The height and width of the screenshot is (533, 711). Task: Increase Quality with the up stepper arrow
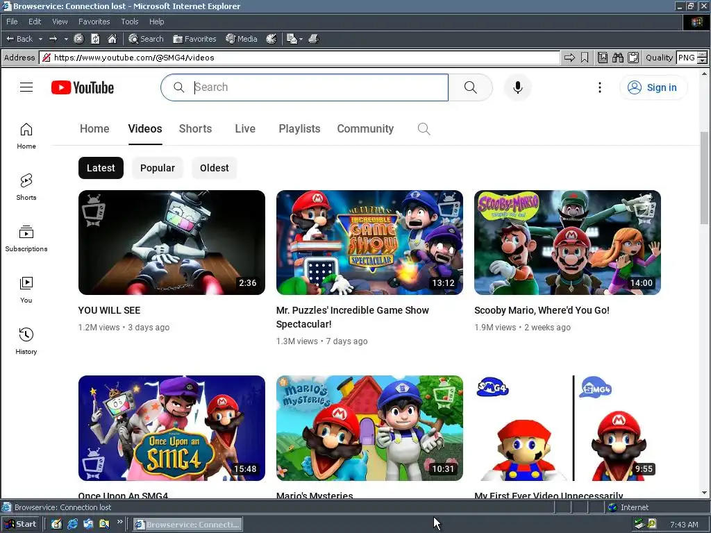702,55
